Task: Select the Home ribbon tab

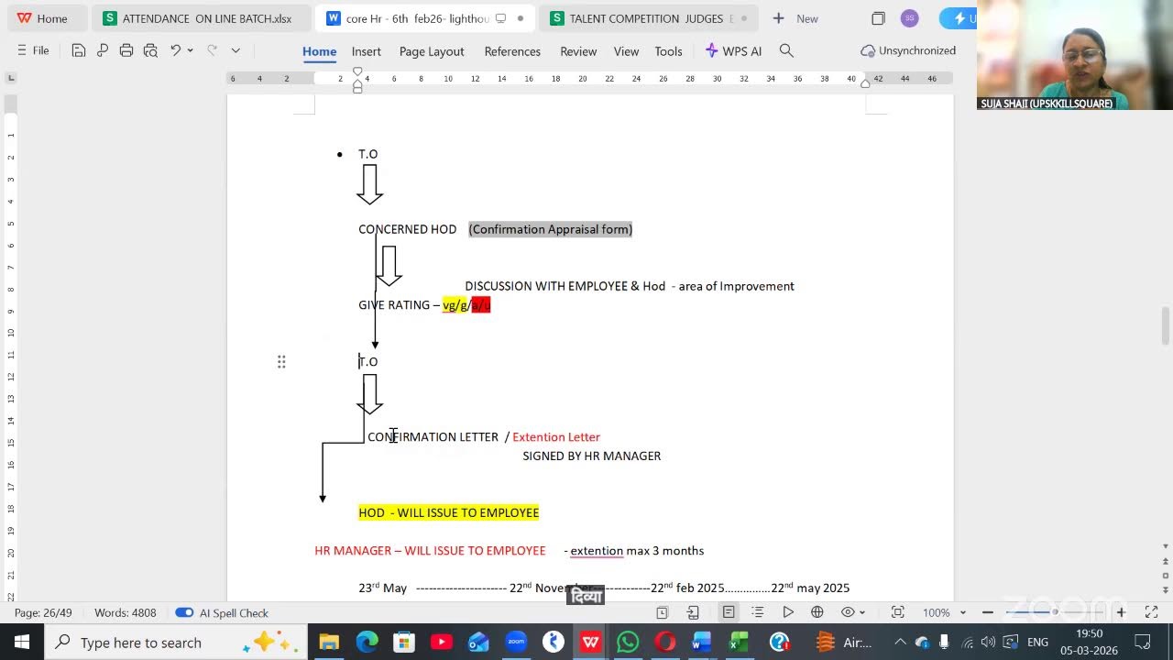Action: pyautogui.click(x=319, y=51)
